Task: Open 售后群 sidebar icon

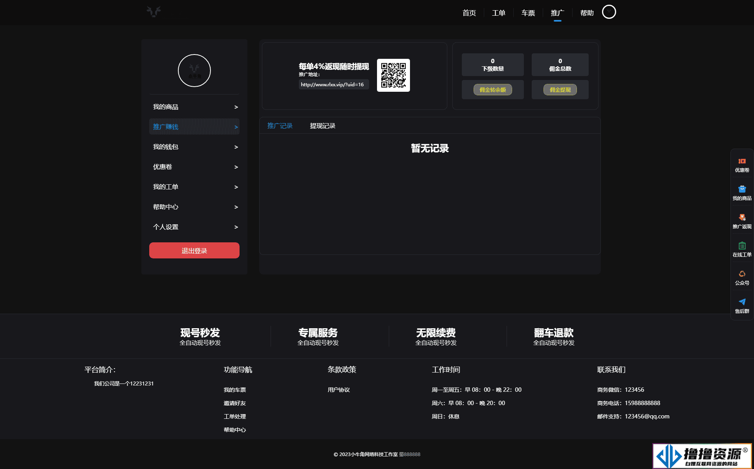Action: click(x=742, y=305)
